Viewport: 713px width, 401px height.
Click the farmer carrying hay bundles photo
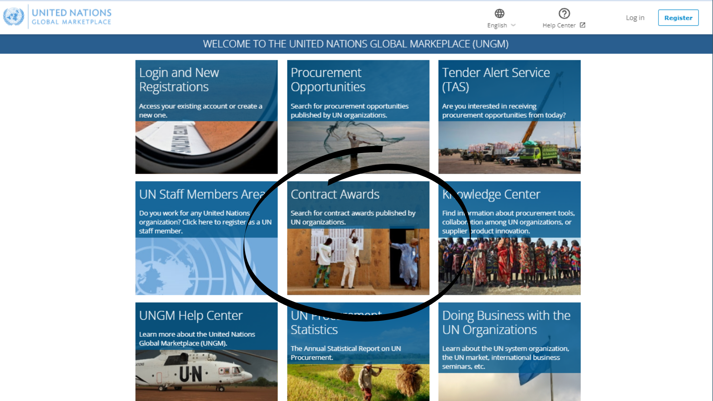[358, 382]
